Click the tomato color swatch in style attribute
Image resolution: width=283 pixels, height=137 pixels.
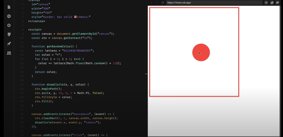click(x=76, y=17)
